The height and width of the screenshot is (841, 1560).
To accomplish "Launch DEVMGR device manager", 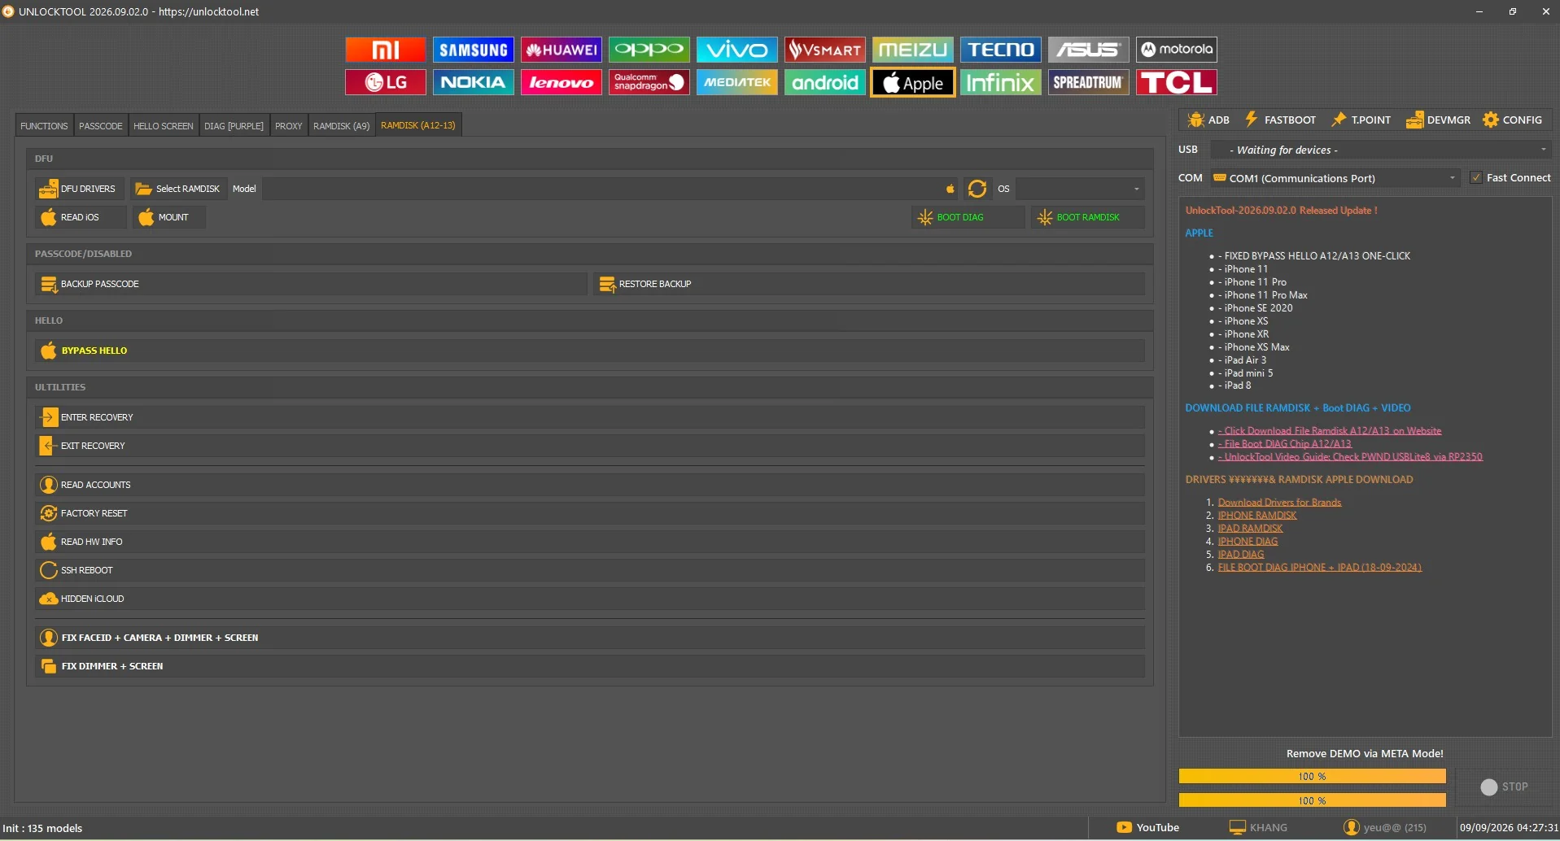I will tap(1438, 120).
